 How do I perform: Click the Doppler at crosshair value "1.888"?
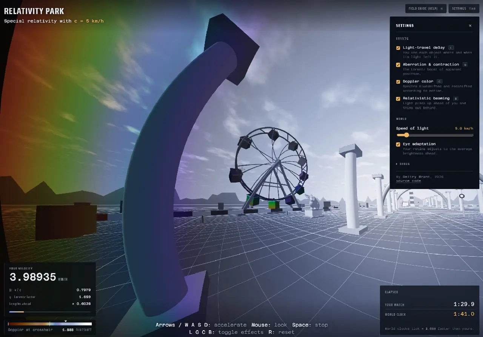(x=68, y=330)
